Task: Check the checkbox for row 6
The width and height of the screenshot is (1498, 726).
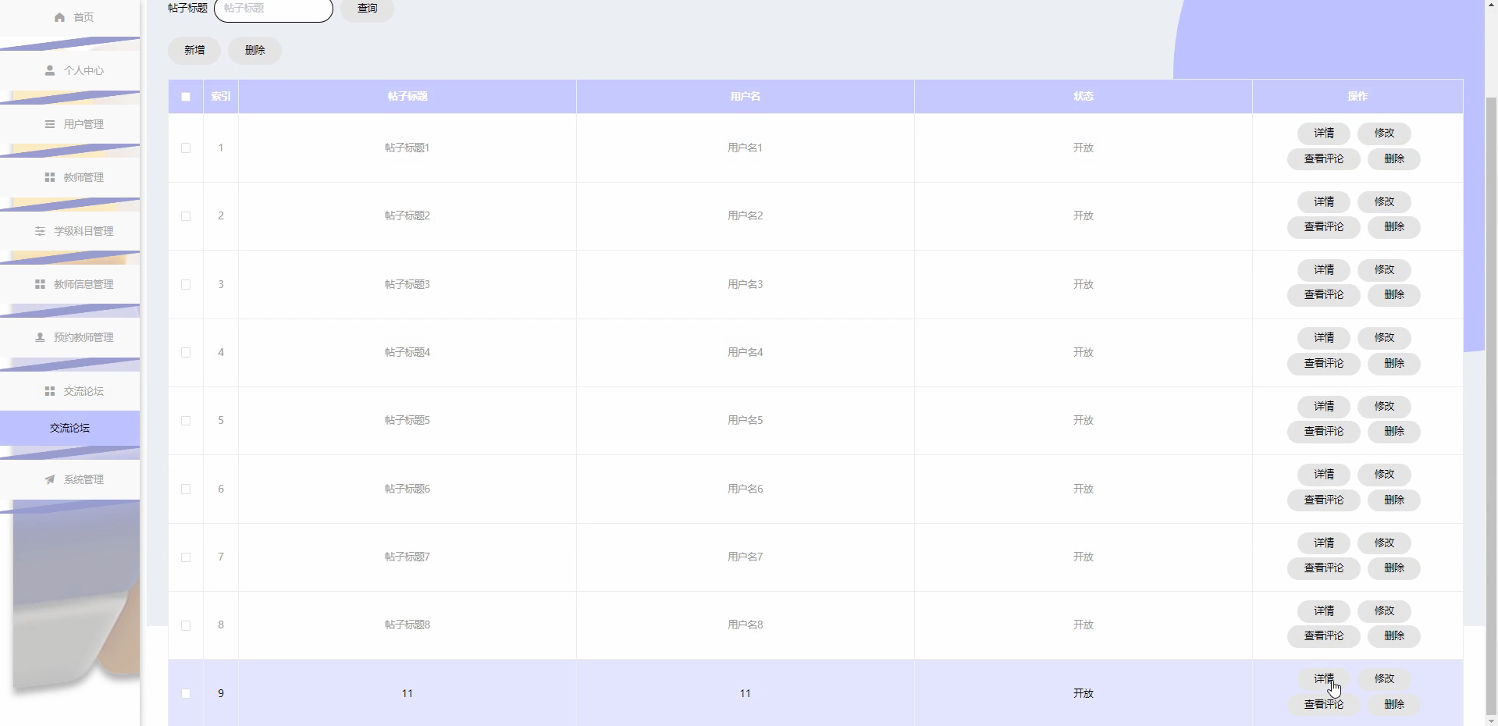Action: pyautogui.click(x=186, y=489)
